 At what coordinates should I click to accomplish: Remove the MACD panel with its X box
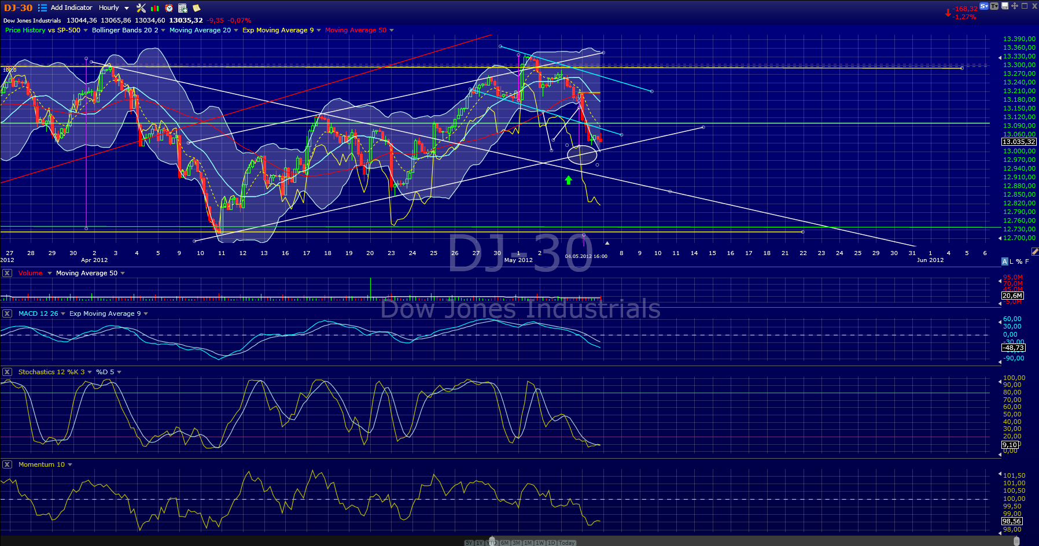click(7, 313)
